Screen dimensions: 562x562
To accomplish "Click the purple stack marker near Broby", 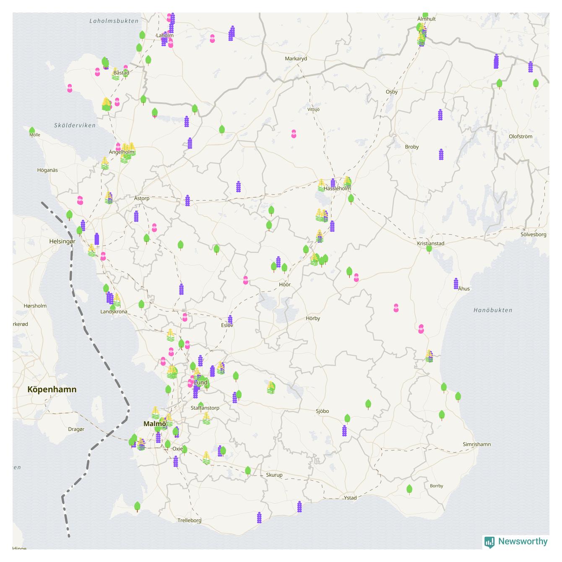I will click(441, 154).
